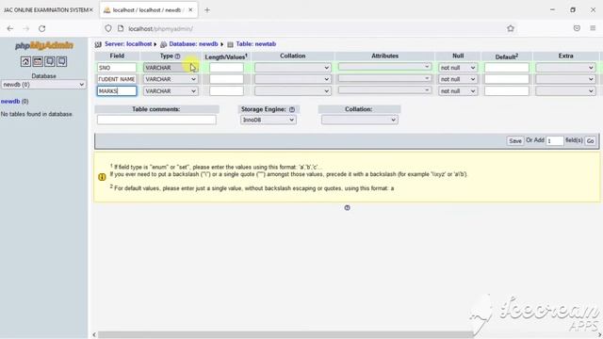Click the Save button

point(515,141)
